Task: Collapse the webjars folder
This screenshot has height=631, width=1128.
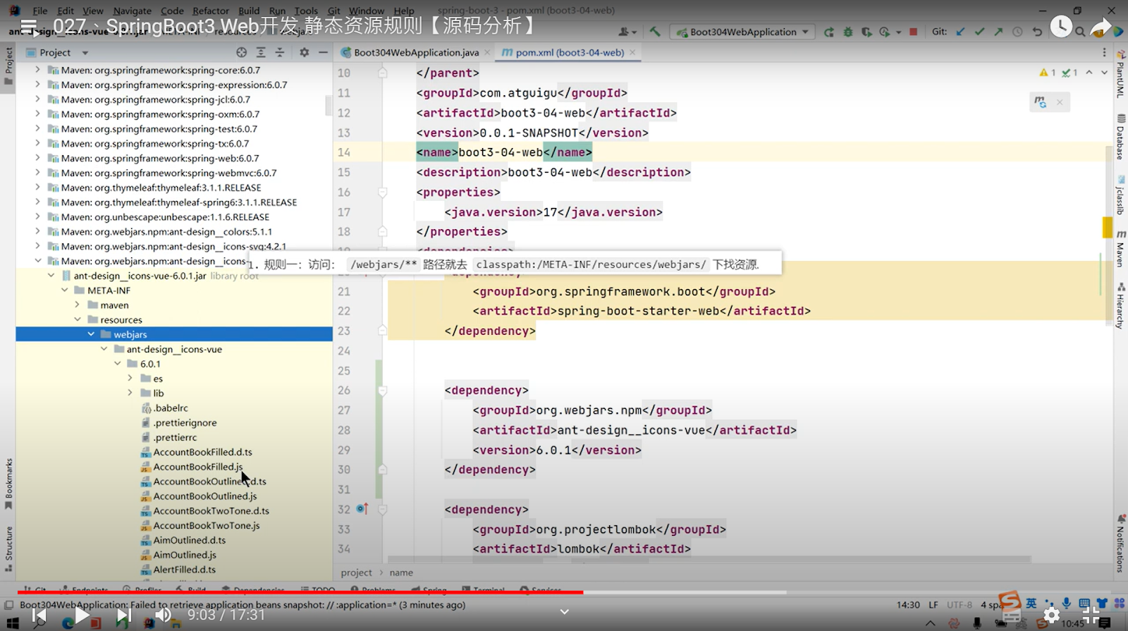Action: pos(91,334)
